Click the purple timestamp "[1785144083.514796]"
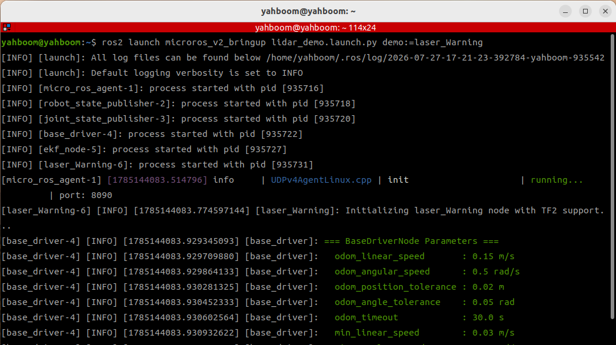The width and height of the screenshot is (616, 345). pyautogui.click(x=157, y=180)
